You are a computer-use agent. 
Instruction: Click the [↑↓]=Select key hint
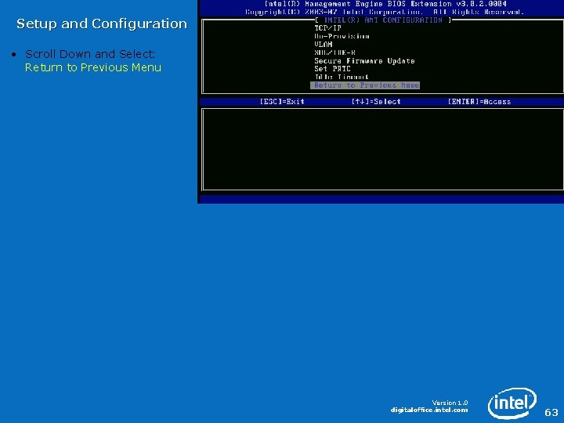point(376,102)
